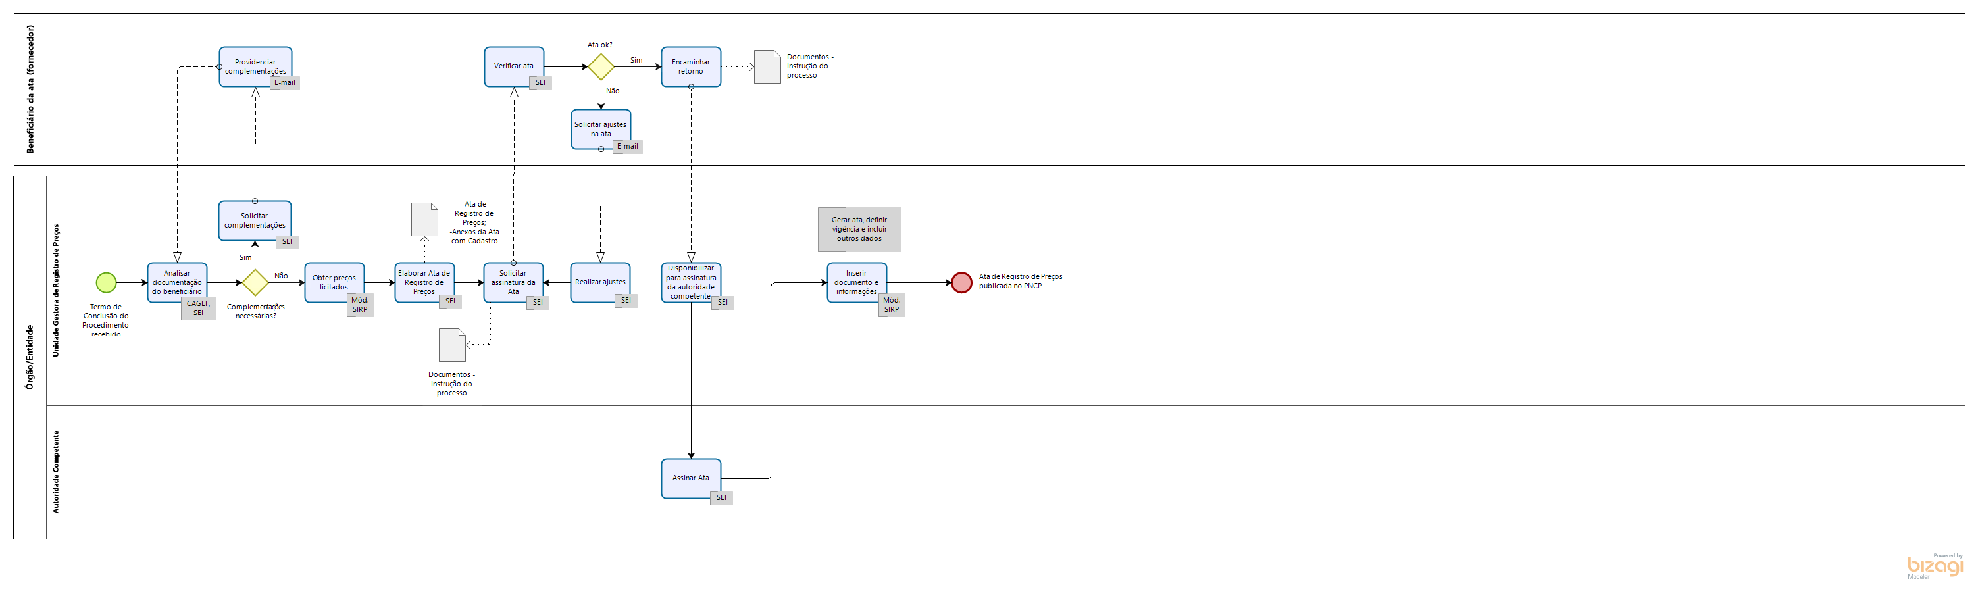Click document icon below 'Solicitar assinatura da Ata'
This screenshot has height=600, width=1978.
(x=451, y=345)
